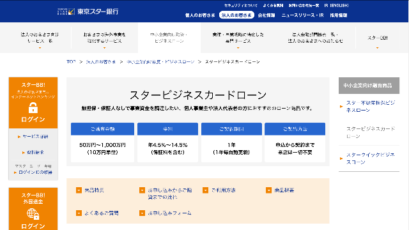Open スター不動産担保ビジネスローン in right sidebar
This screenshot has width=409, height=230.
point(371,107)
